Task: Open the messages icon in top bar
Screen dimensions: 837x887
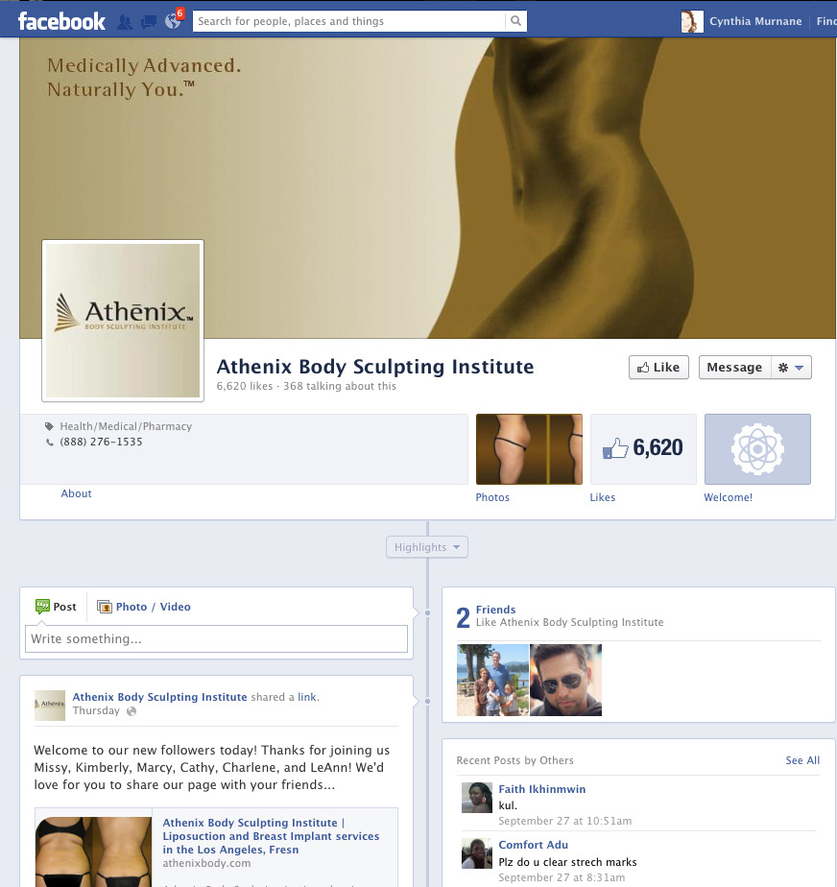Action: pos(149,22)
